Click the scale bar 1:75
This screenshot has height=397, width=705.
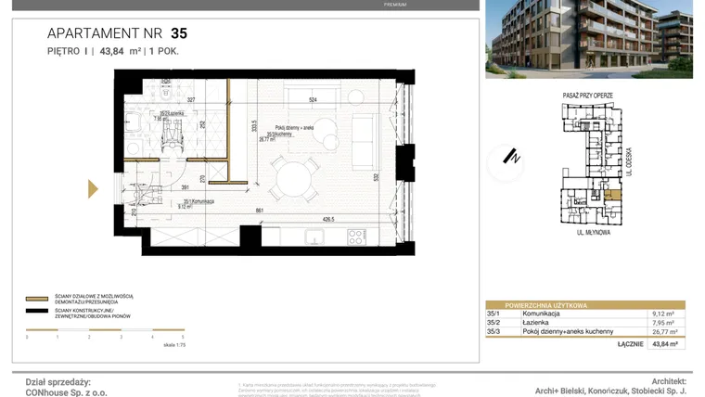tap(105, 329)
